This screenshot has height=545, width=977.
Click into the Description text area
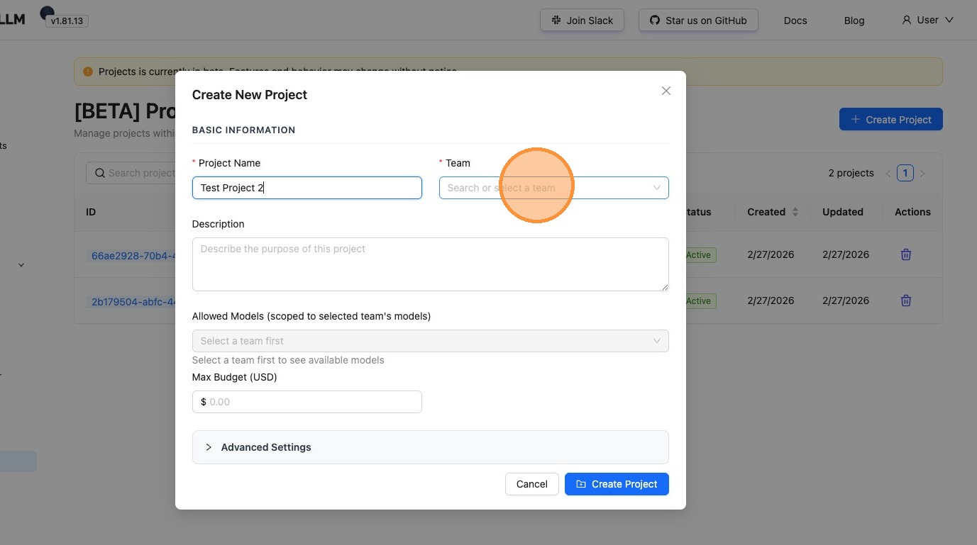[x=430, y=264]
